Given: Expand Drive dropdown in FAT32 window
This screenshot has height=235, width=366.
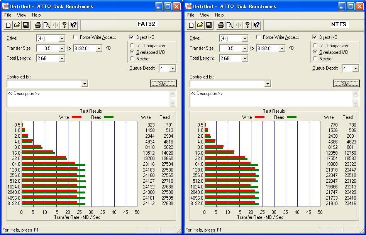Looking at the screenshot, I should (x=62, y=38).
